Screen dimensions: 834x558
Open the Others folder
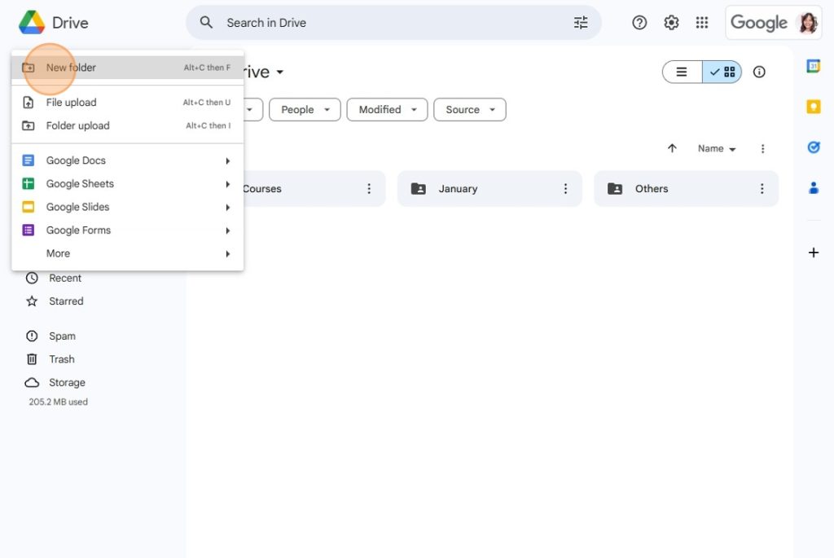click(x=686, y=188)
